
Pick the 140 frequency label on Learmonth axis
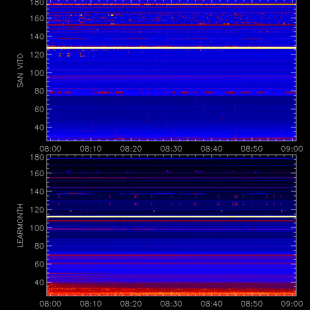point(37,191)
